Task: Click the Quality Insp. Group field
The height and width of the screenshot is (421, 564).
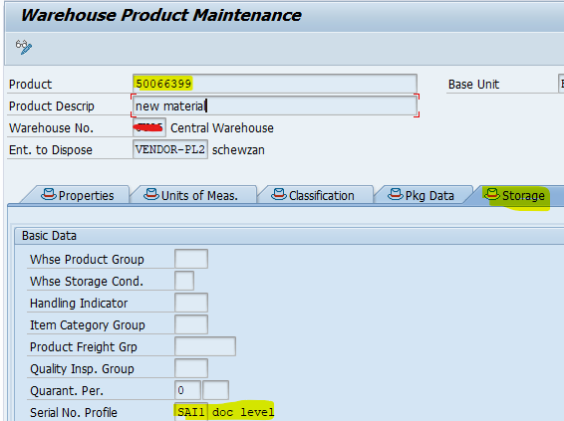Action: (x=191, y=368)
